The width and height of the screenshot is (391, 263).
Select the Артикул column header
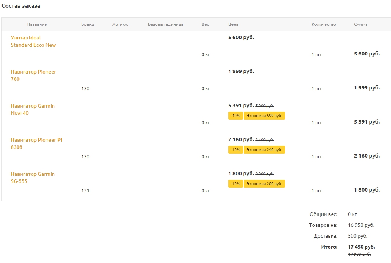pos(121,24)
